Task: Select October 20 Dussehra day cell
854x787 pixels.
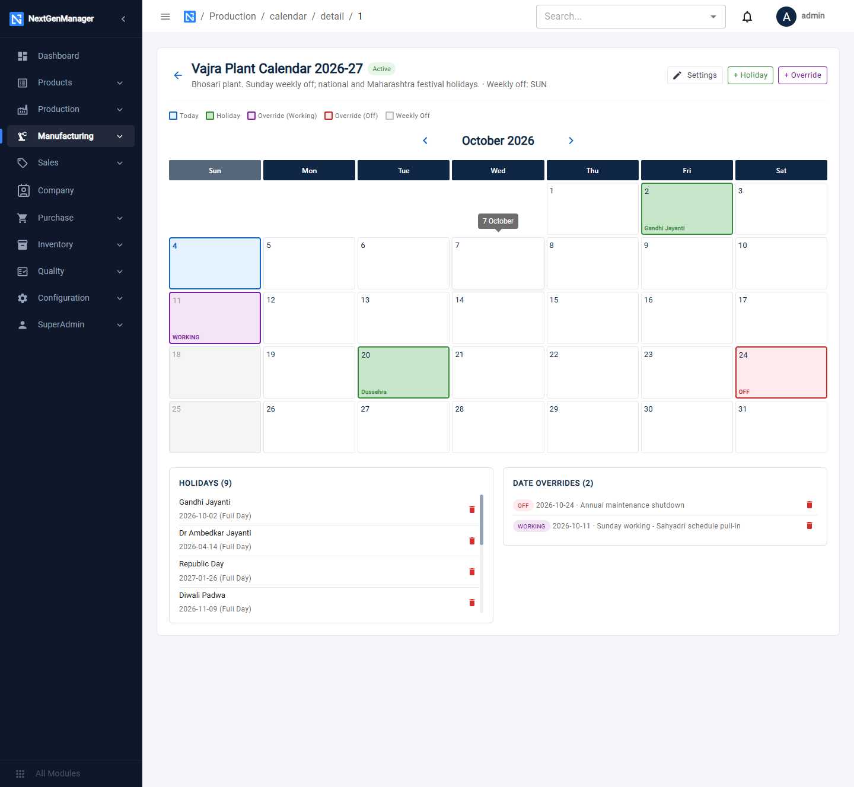Action: coord(403,372)
